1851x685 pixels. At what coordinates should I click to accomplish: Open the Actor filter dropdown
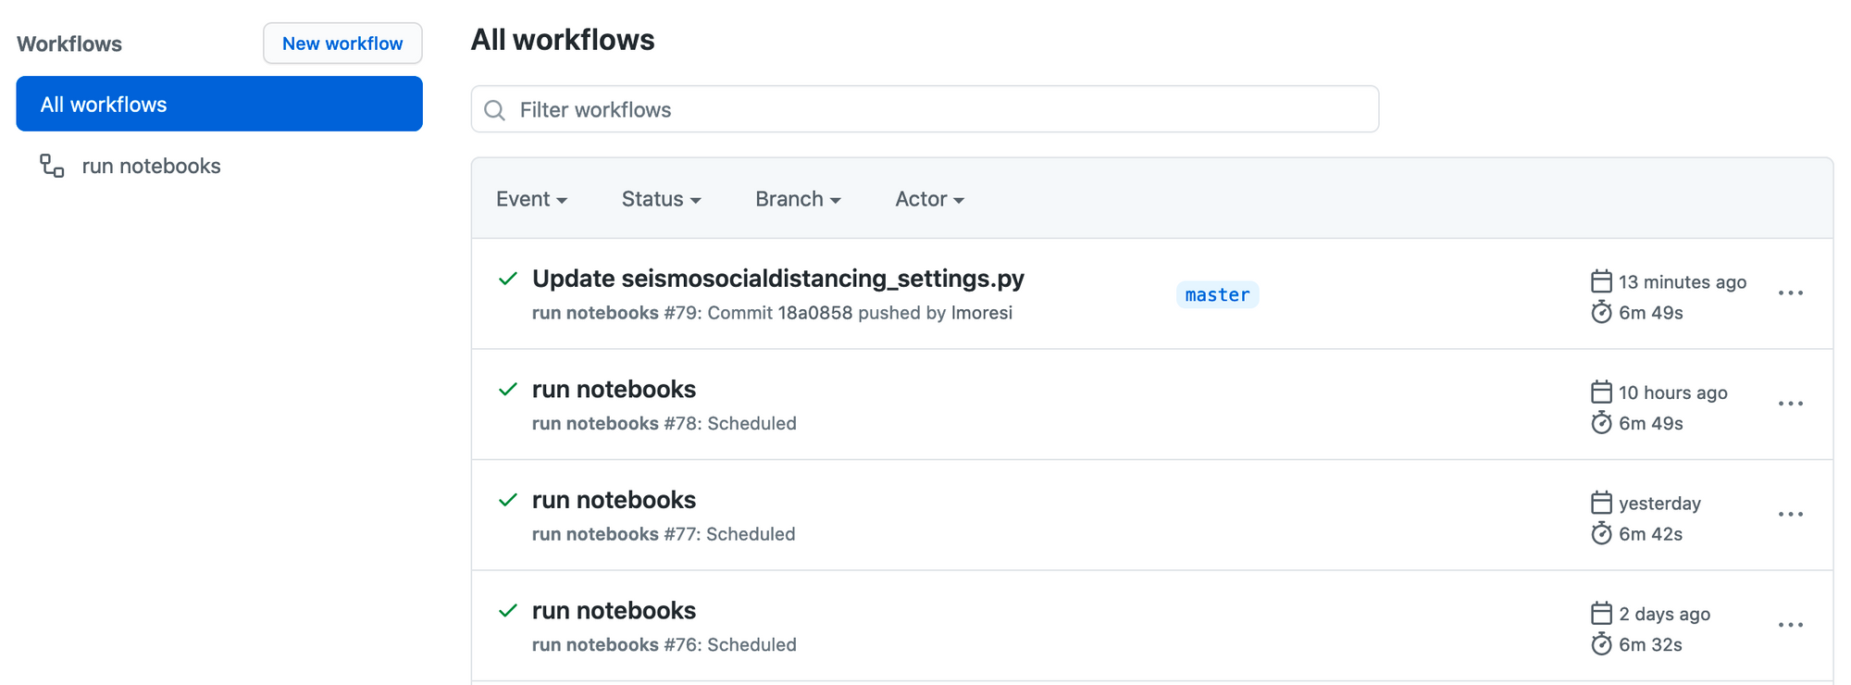coord(929,199)
